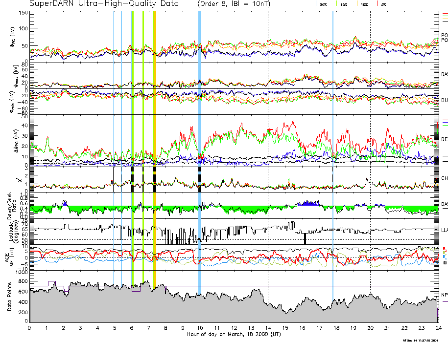Click the red Bz legend label
448x342 pixels.
click(444, 248)
